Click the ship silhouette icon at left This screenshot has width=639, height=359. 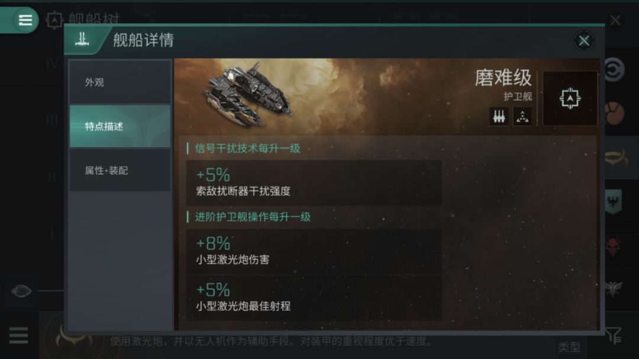click(x=21, y=291)
